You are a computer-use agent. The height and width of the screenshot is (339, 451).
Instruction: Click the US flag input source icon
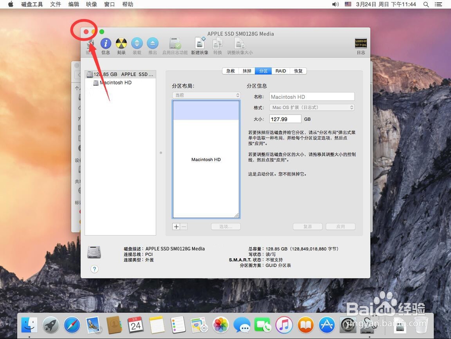[348, 5]
